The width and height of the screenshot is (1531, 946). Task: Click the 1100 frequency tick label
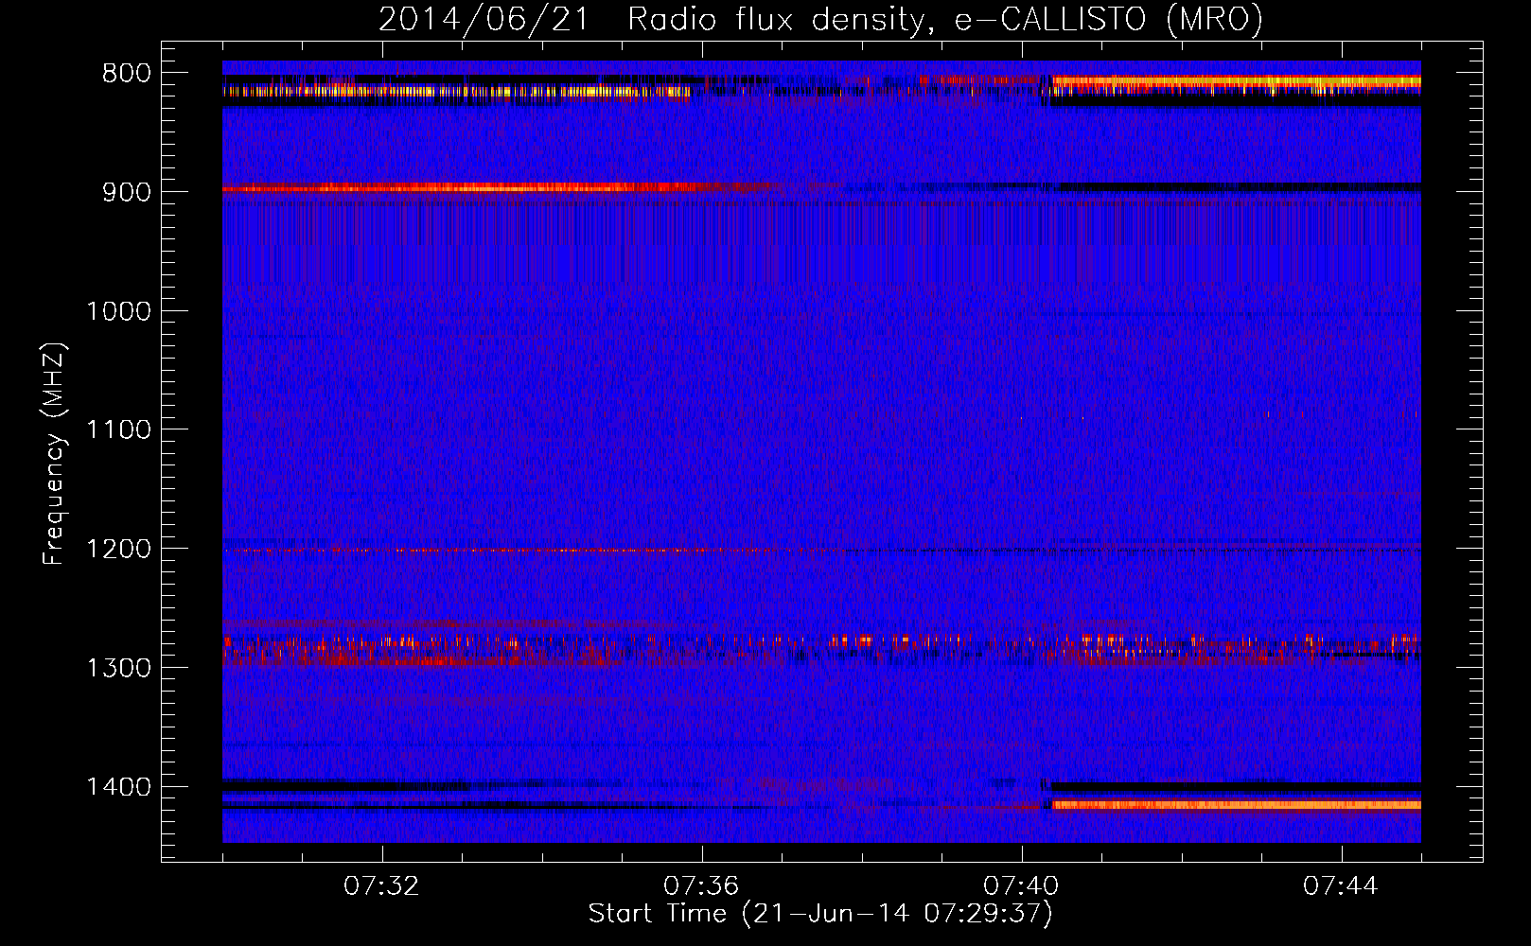point(118,430)
